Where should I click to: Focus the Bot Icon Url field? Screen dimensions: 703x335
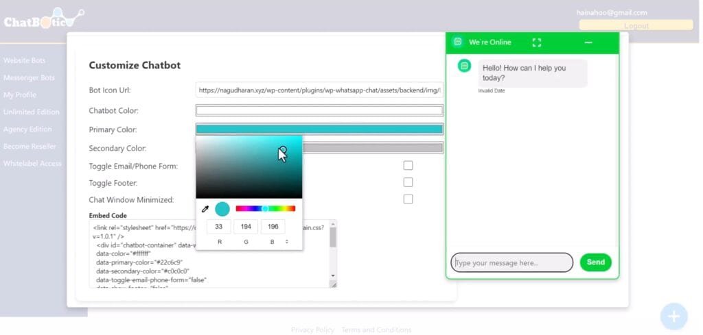(x=319, y=90)
